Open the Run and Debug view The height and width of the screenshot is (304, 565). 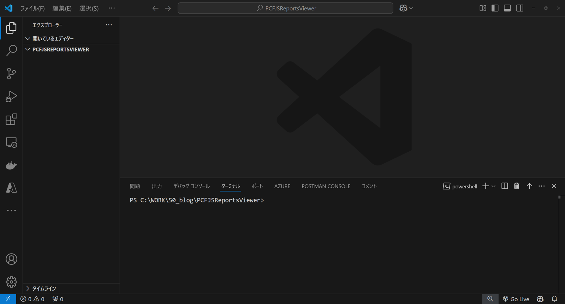tap(11, 96)
